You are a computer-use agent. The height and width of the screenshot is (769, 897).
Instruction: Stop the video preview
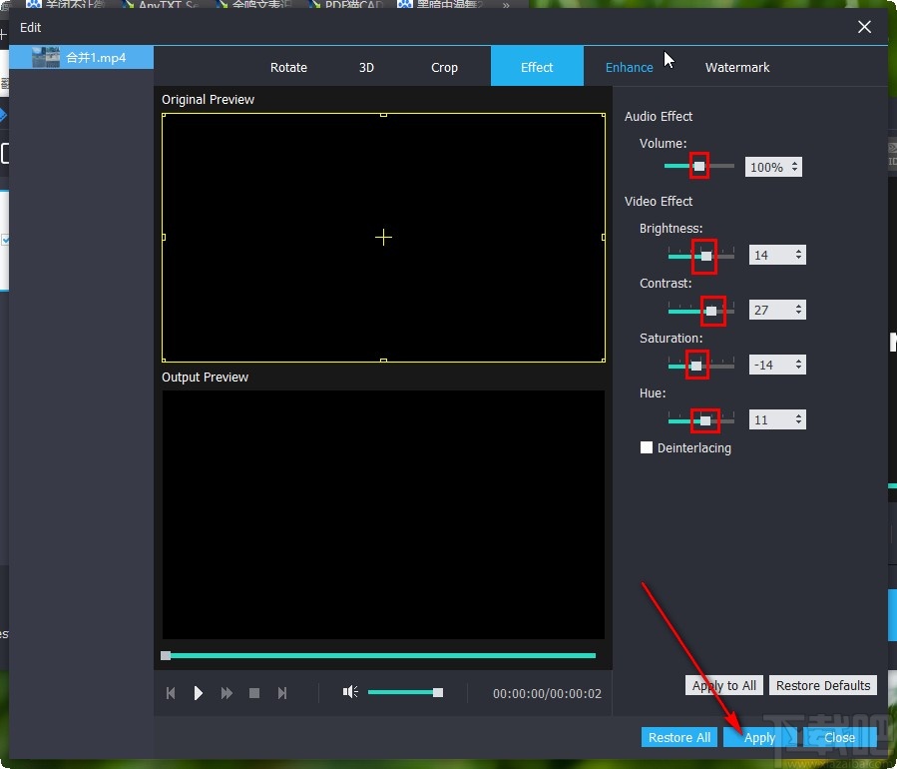(254, 693)
